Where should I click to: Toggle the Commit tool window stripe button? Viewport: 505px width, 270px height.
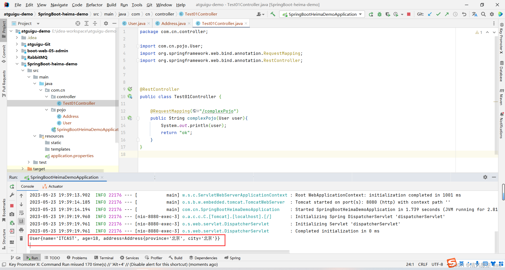tap(4, 54)
